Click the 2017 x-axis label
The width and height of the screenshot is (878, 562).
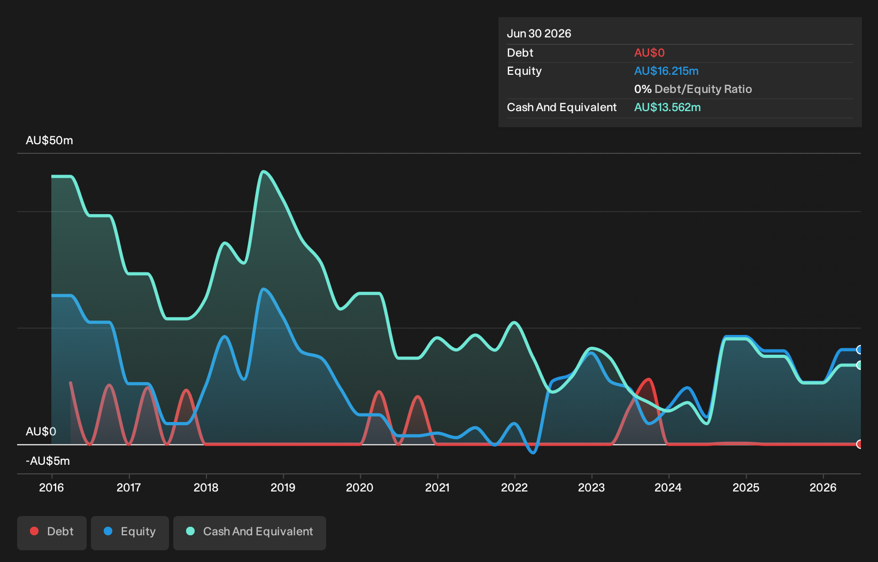pos(129,487)
